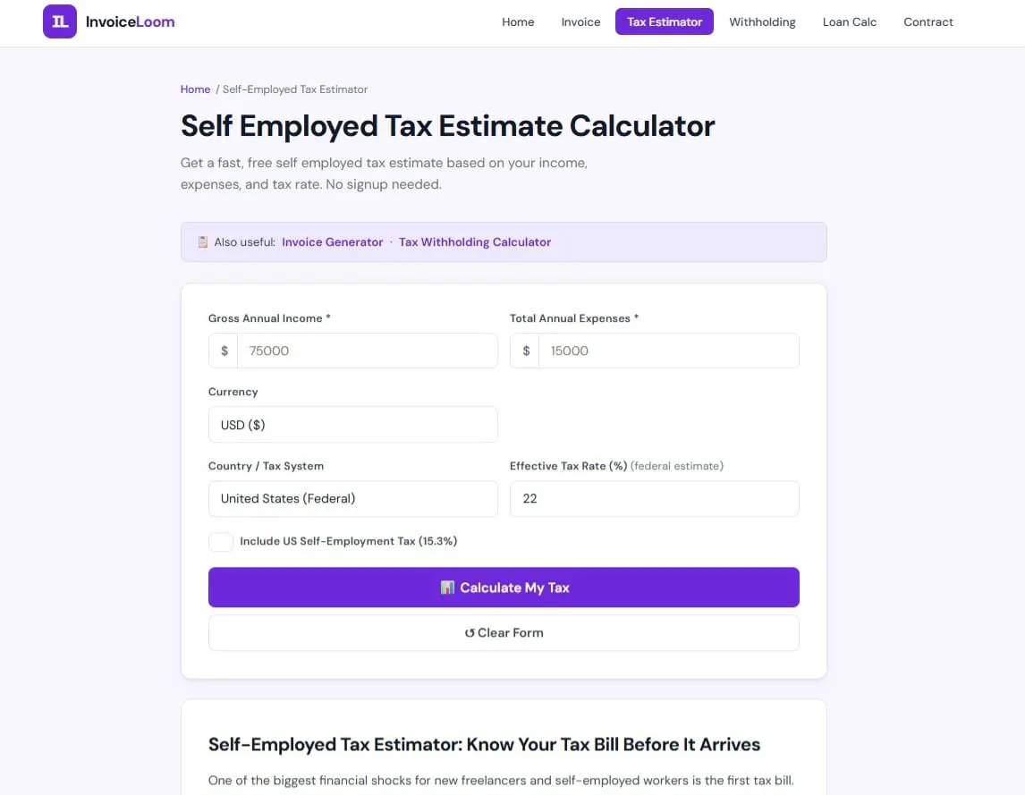Click the dollar sign before Gross Annual Income

click(x=224, y=351)
